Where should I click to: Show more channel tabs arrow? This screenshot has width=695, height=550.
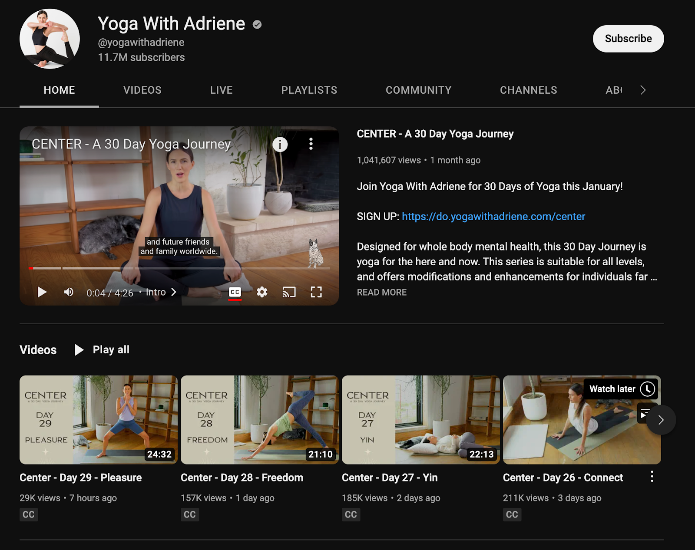643,90
